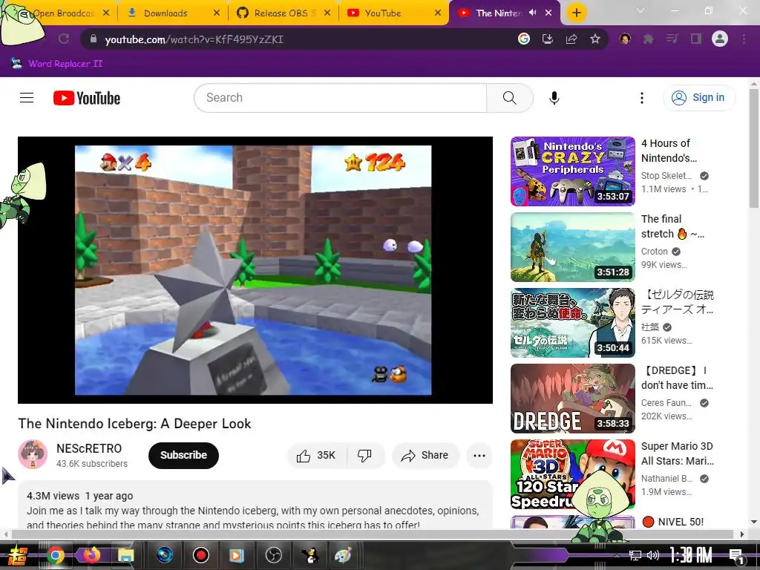Image resolution: width=760 pixels, height=570 pixels.
Task: Click the red record icon on taskbar
Action: (200, 555)
